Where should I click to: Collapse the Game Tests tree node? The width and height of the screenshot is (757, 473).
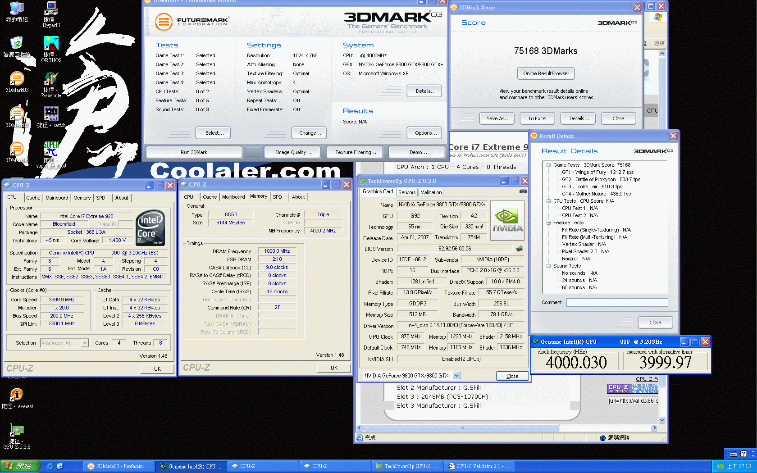(x=548, y=165)
